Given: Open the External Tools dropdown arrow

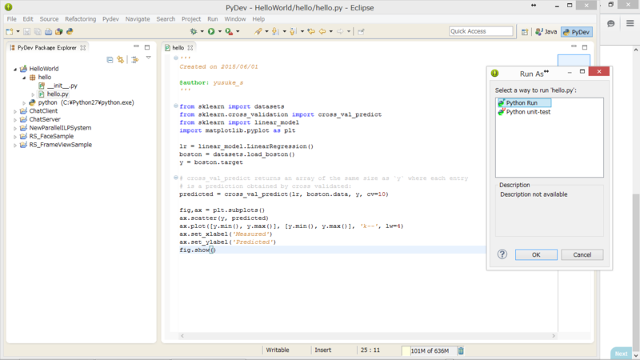Looking at the screenshot, I should click(238, 31).
